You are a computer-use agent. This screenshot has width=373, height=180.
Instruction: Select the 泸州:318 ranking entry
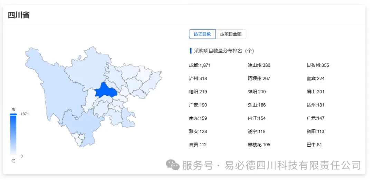(198, 78)
